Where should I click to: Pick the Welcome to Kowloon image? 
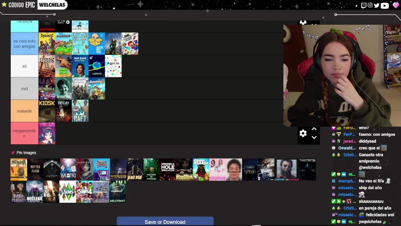pos(152,169)
